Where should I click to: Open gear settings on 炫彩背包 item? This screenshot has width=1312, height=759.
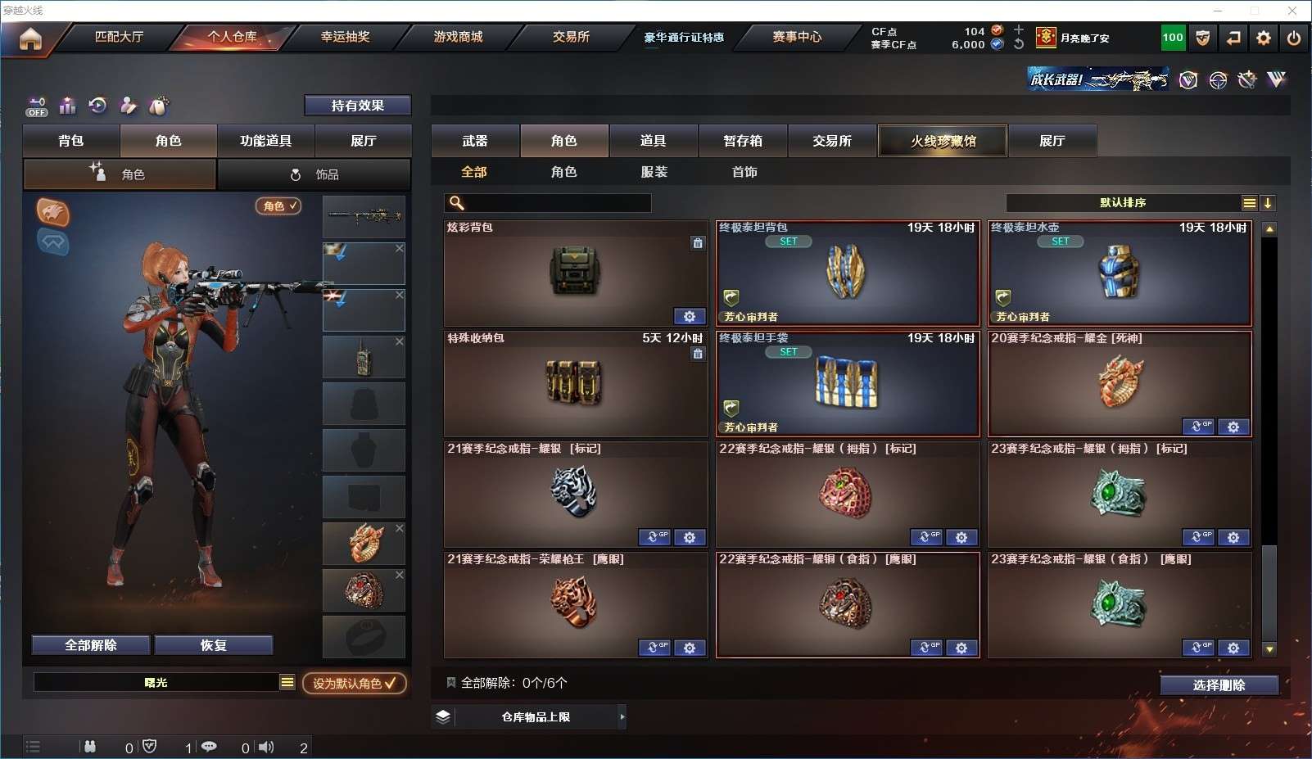coord(690,316)
